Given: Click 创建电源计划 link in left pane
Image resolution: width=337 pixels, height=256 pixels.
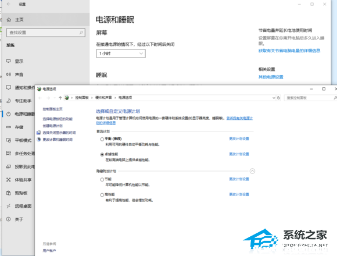Looking at the screenshot, I should click(53, 126).
